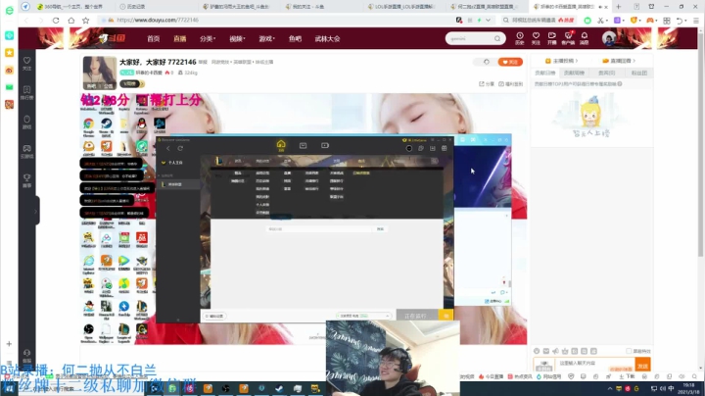
Task: Reload the page with the browser refresh icon
Action: pos(56,21)
